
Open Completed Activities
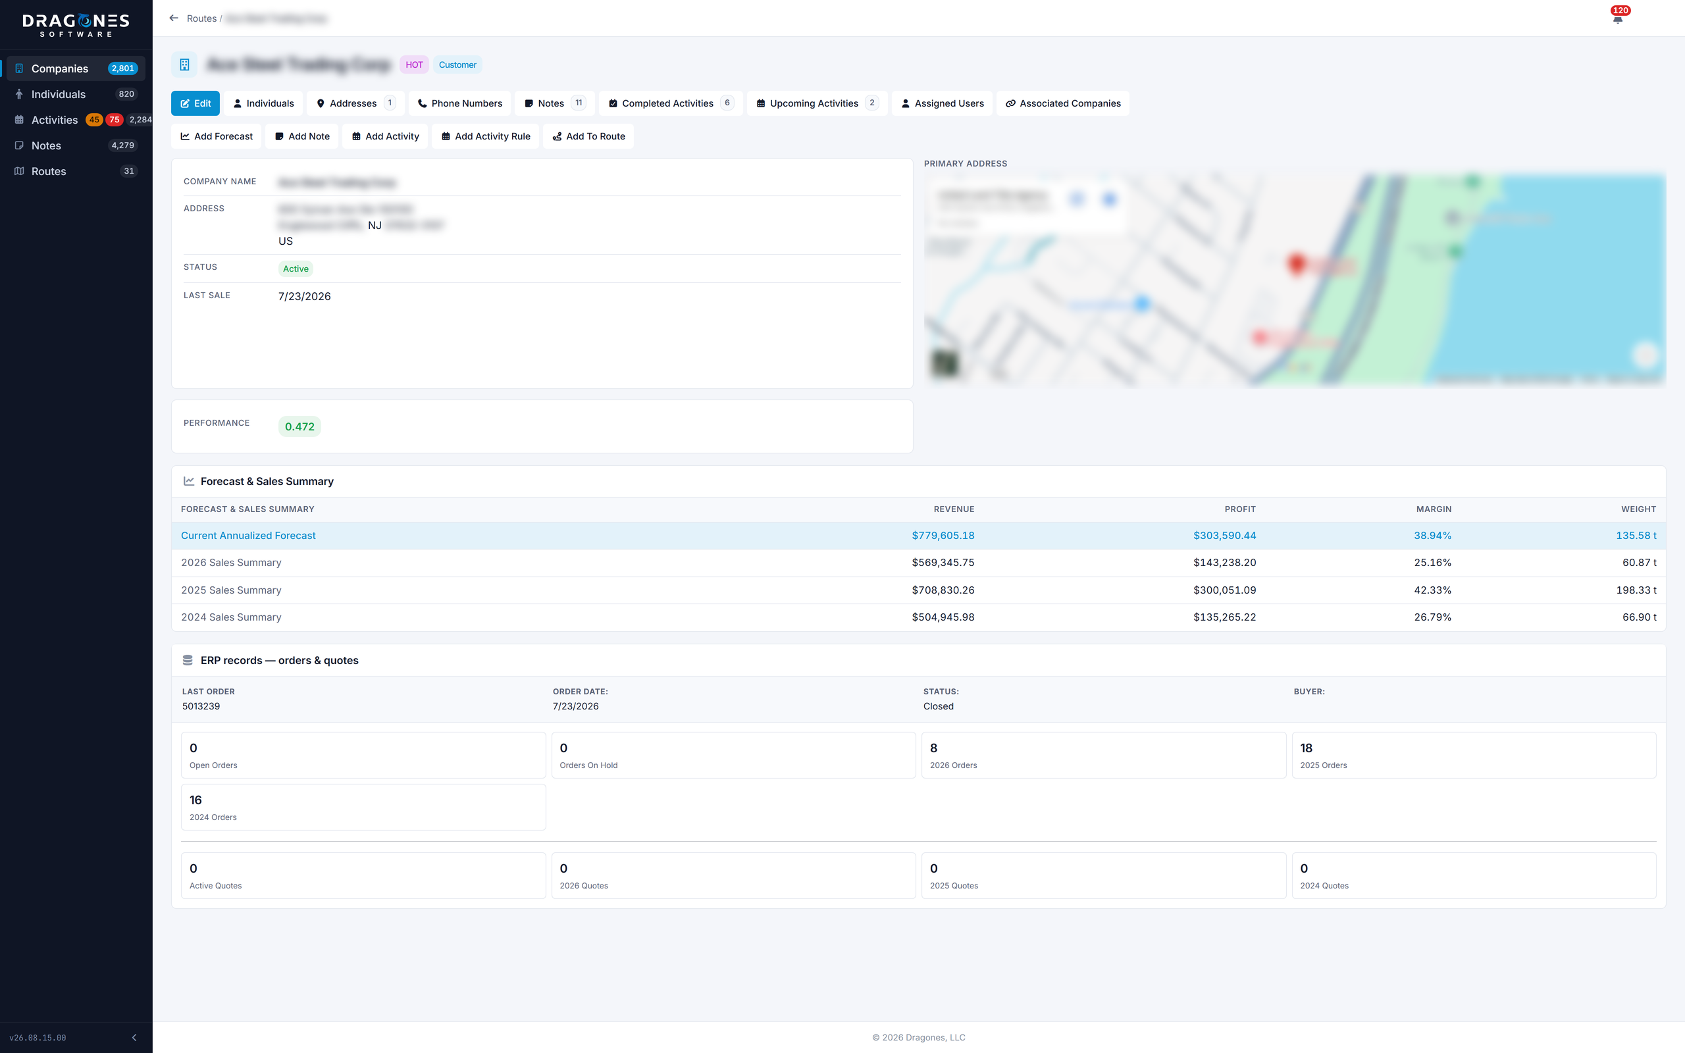(x=671, y=103)
